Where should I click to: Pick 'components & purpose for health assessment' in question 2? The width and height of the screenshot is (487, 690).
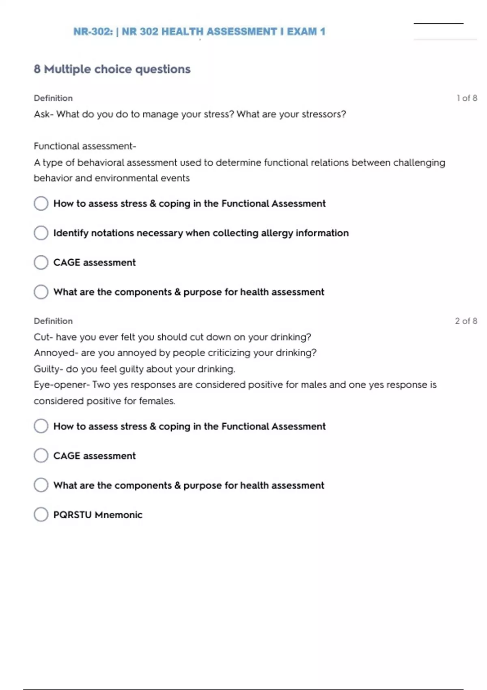(41, 485)
